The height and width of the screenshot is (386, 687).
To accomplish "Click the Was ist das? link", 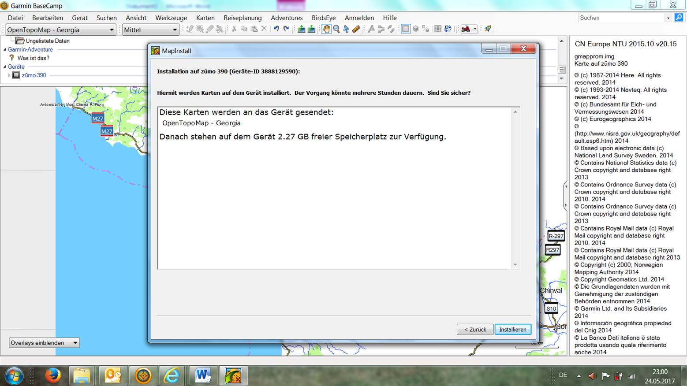I will [x=34, y=58].
